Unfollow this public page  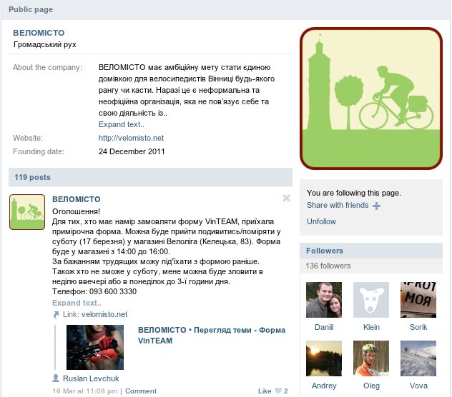(x=321, y=221)
